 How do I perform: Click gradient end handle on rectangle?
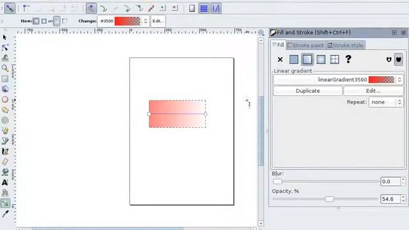click(x=206, y=114)
